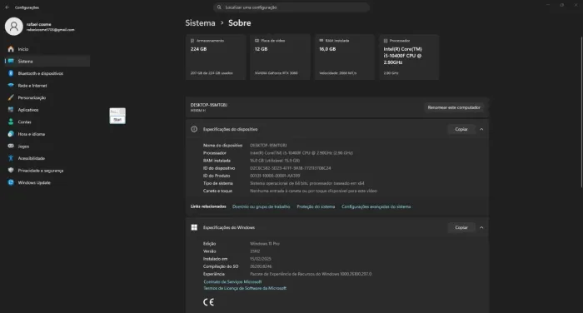Viewport: 583px width, 313px height.
Task: Click the Personalização paintbrush icon
Action: point(11,97)
